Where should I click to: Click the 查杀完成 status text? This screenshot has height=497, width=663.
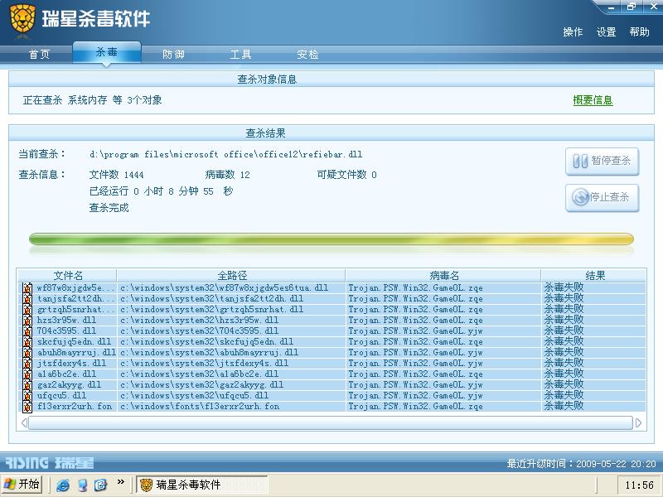click(109, 208)
